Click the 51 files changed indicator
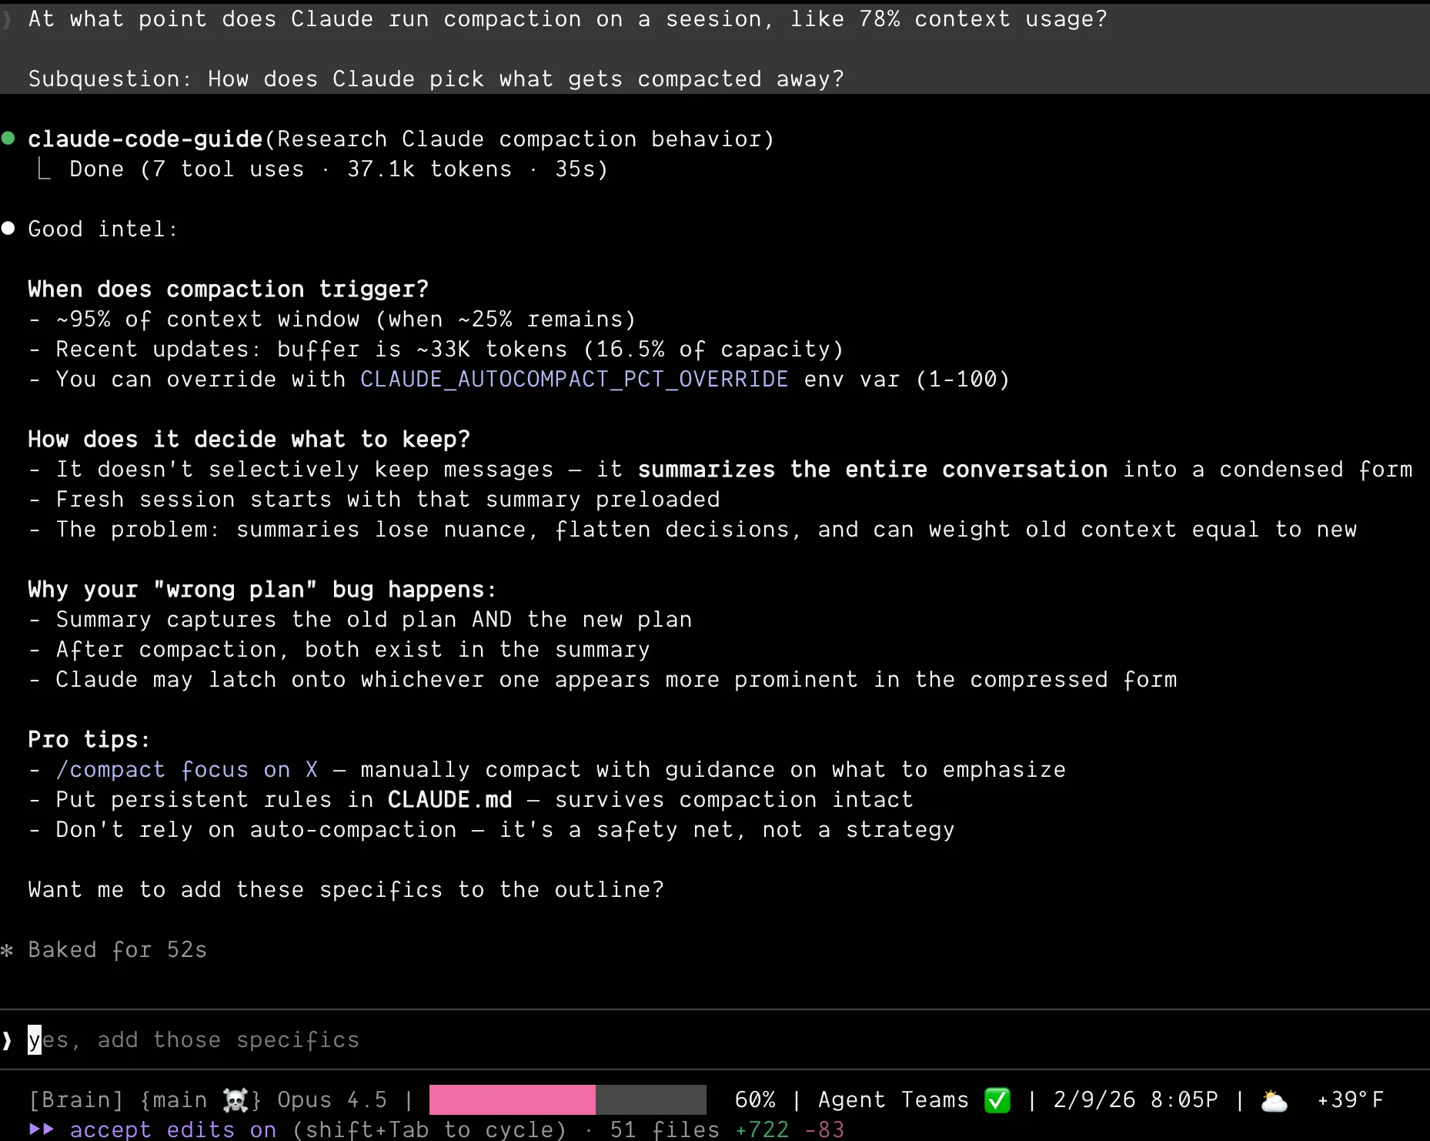Screen dimensions: 1430x1141 click(x=664, y=1129)
